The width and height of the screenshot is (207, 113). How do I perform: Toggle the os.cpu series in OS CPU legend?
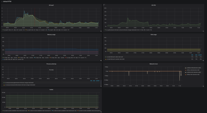[x=121, y=30]
